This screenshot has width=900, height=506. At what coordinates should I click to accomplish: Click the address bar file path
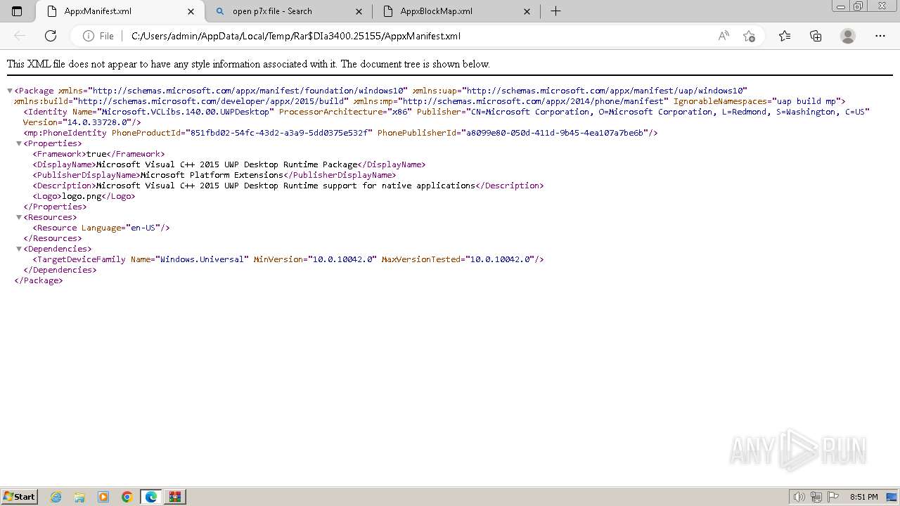[296, 36]
